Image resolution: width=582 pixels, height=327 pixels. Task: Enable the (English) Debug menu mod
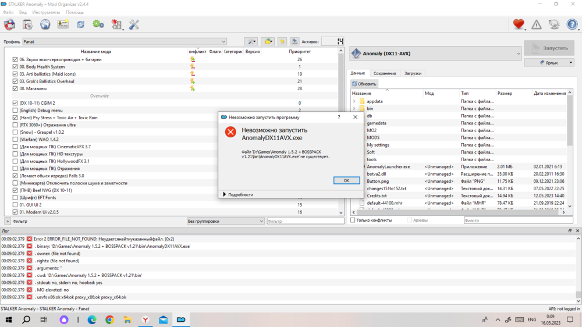point(16,111)
